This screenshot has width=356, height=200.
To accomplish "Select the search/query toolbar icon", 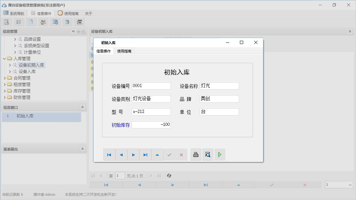I will (x=6, y=22).
